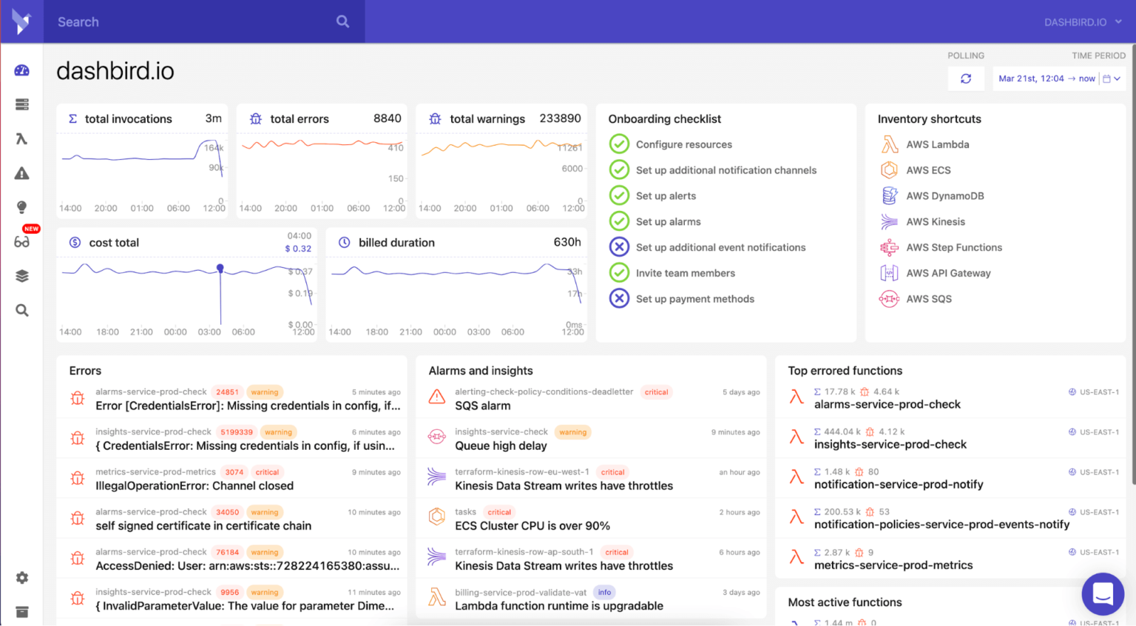The height and width of the screenshot is (626, 1136).
Task: Open insights via the lightbulb sidebar icon
Action: (21, 207)
